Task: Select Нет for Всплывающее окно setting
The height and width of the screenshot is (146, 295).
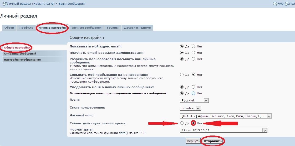Action: [194, 93]
